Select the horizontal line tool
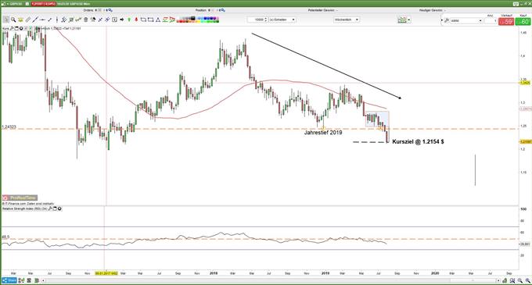 [x=42, y=20]
